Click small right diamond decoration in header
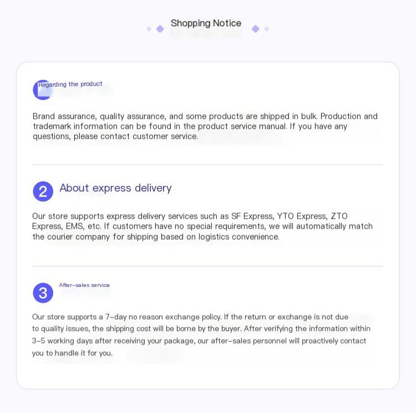The height and width of the screenshot is (413, 416). coord(267,29)
